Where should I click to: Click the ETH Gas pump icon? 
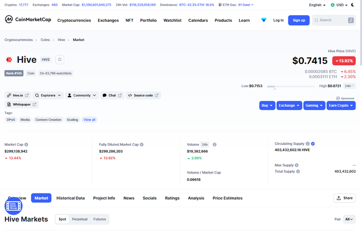[220, 5]
